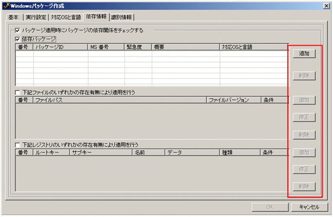Viewport: 333px width, 217px height.
Task: Enable the registry existence condition checkbox
Action: [x=18, y=145]
